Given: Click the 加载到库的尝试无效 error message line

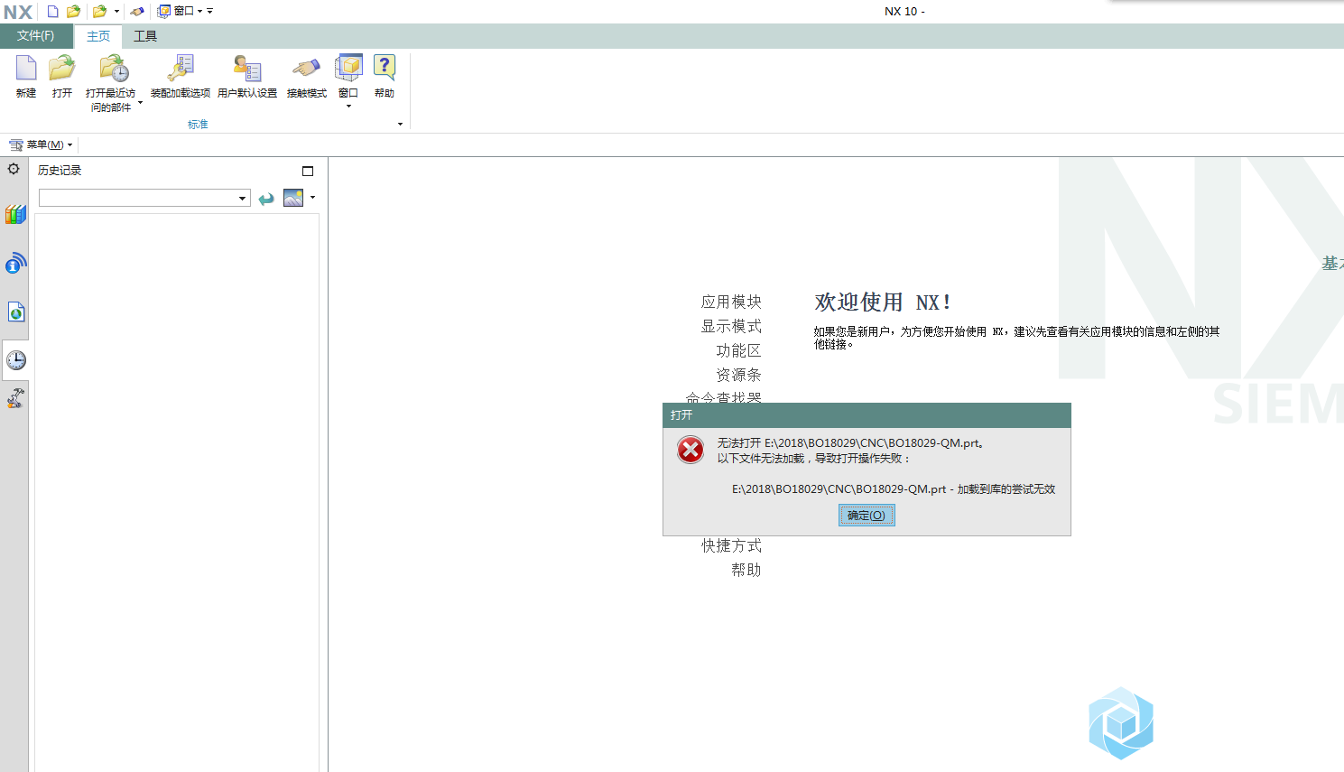Looking at the screenshot, I should tap(894, 489).
